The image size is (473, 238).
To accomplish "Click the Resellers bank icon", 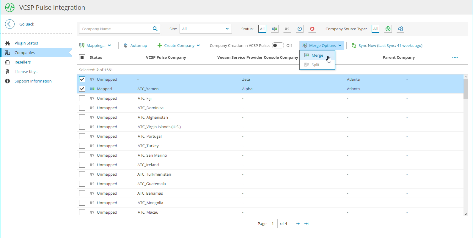I will [7, 62].
